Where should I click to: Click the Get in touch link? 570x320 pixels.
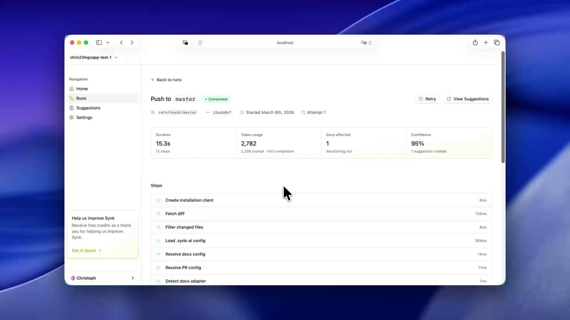click(87, 251)
